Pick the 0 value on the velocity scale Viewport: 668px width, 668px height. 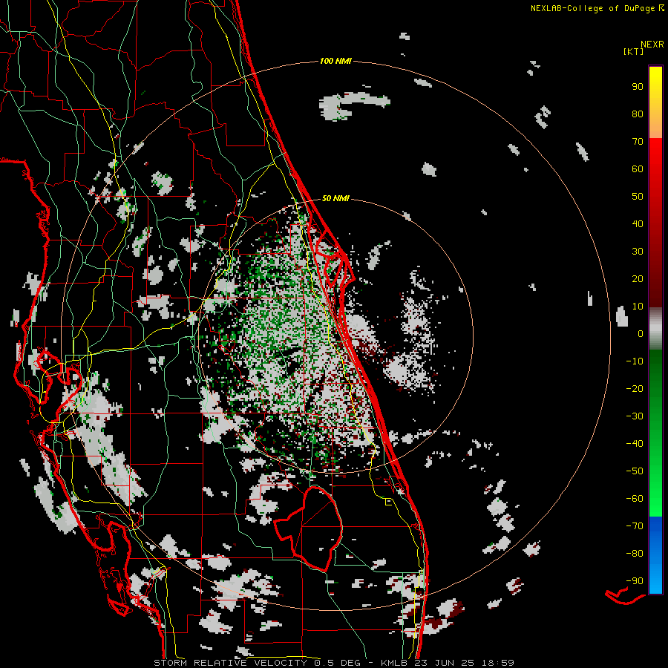tap(641, 333)
